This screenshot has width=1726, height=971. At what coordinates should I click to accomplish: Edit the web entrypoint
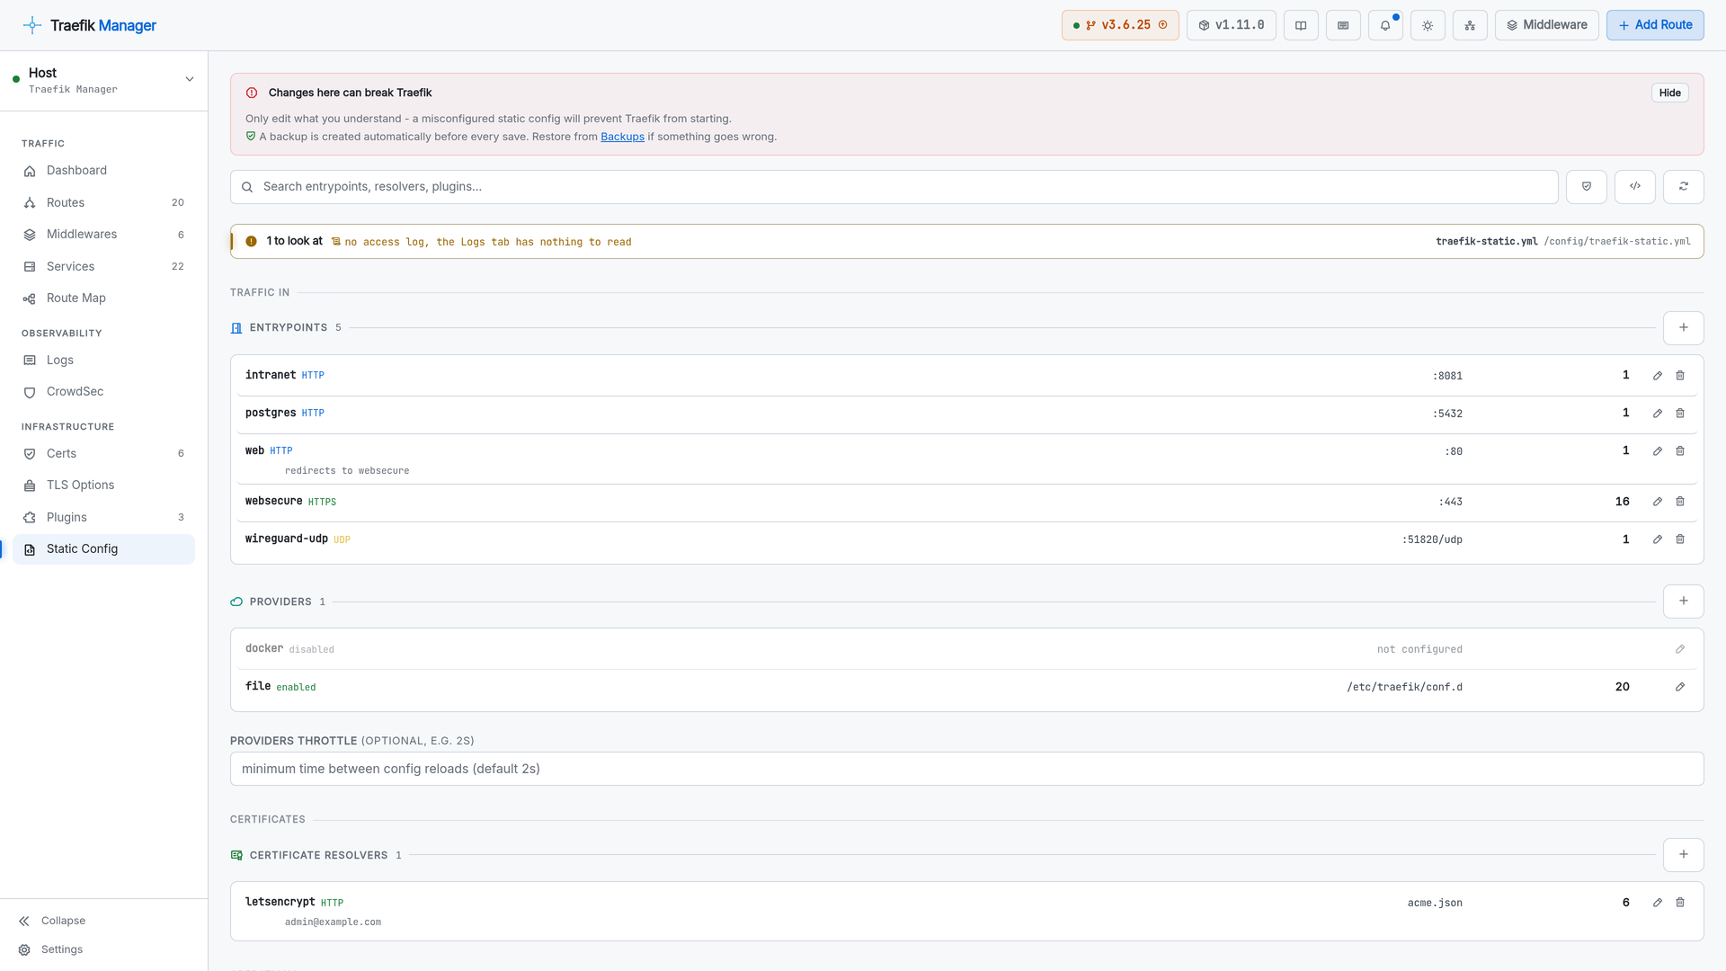[1658, 451]
